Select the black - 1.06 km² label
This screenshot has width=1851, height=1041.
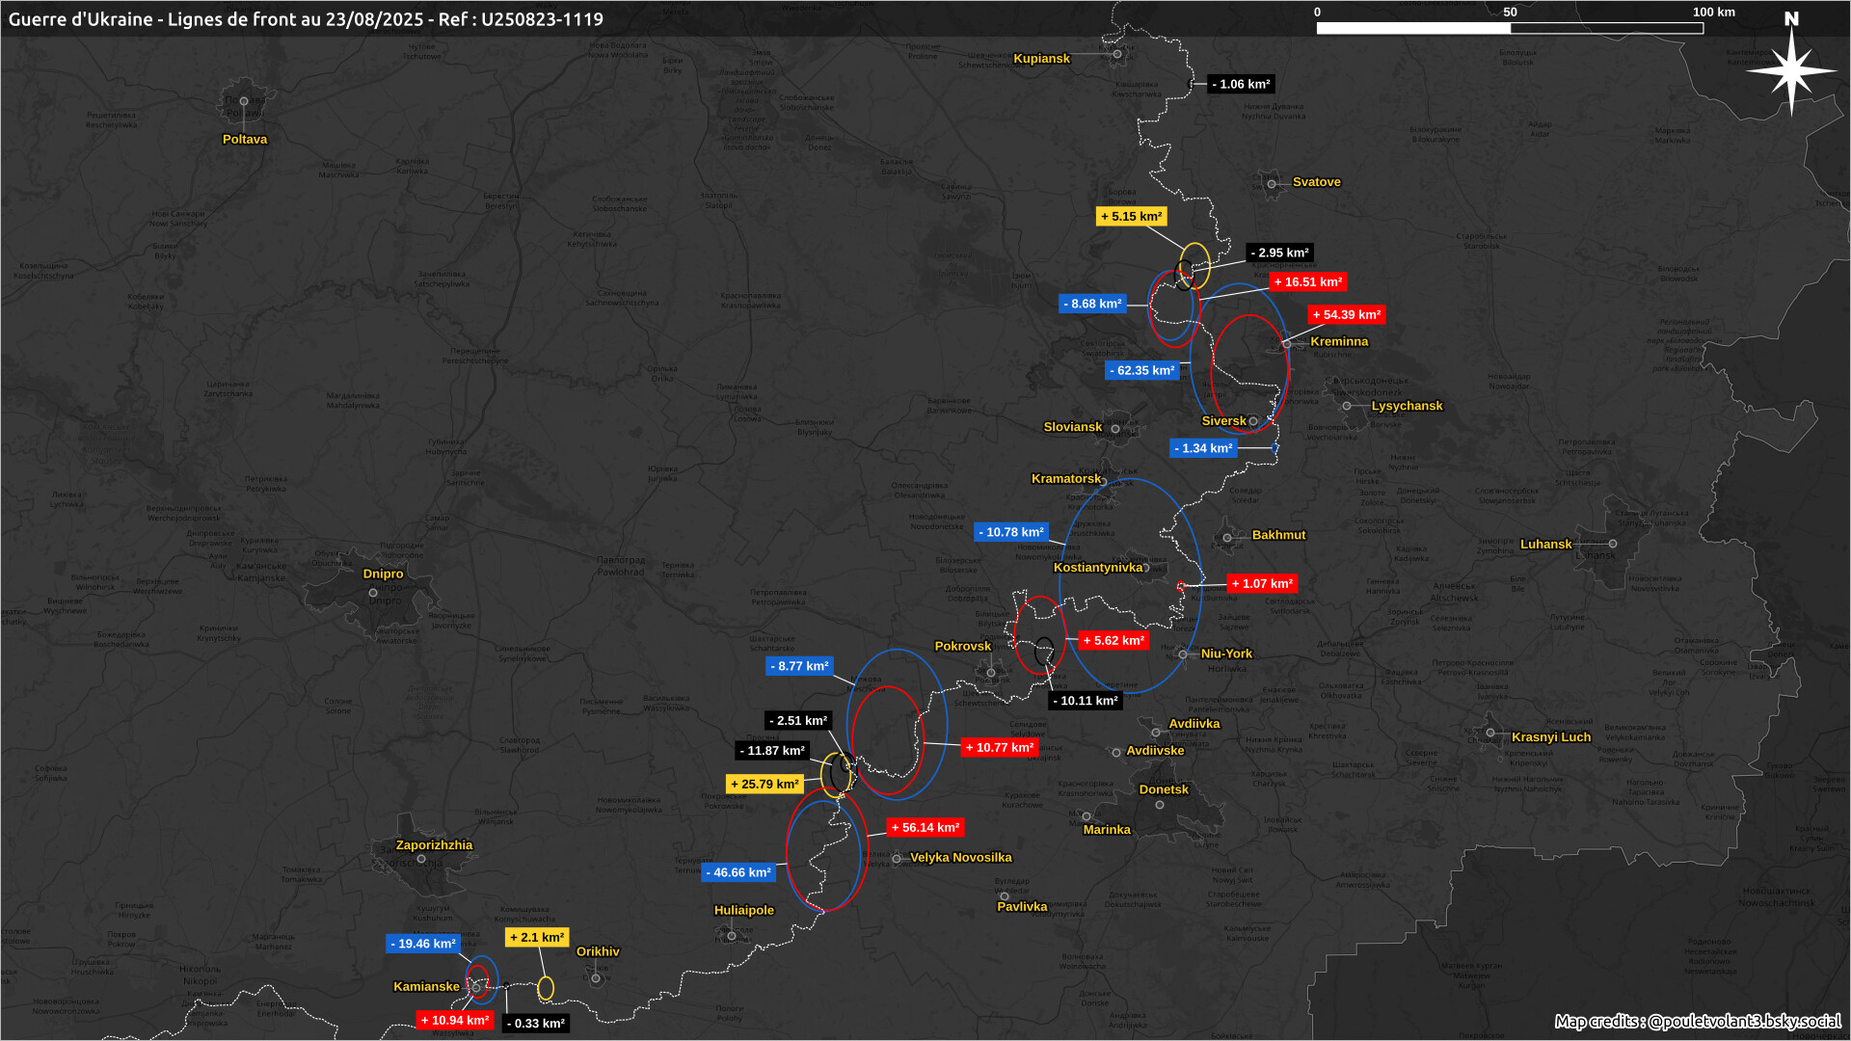tap(1241, 85)
